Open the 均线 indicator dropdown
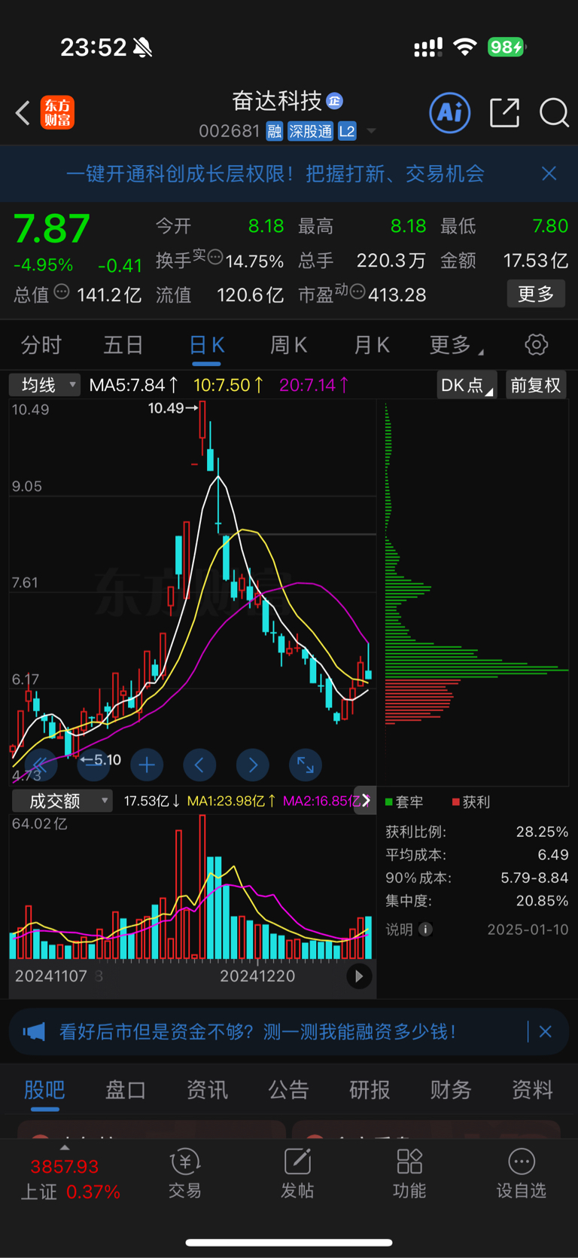The width and height of the screenshot is (578, 1258). pos(45,385)
